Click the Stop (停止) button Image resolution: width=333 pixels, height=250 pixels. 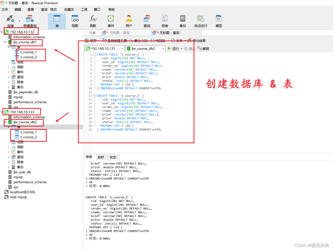[x=190, y=49]
